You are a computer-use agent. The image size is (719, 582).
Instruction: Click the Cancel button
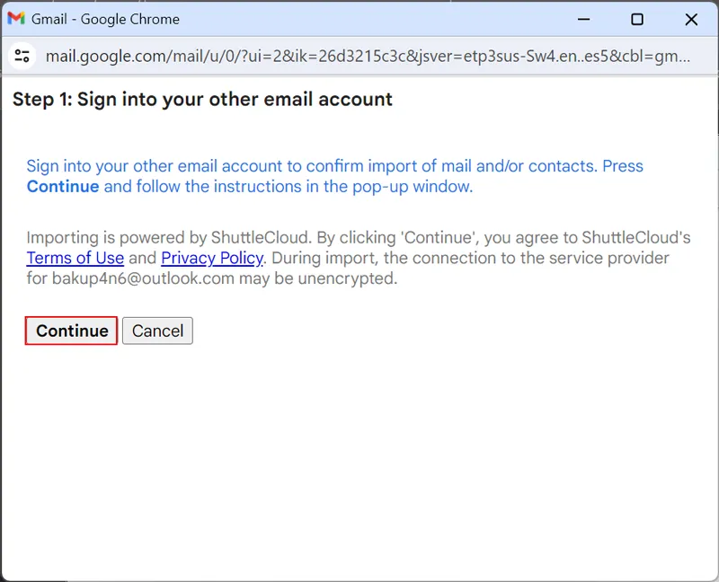(157, 331)
